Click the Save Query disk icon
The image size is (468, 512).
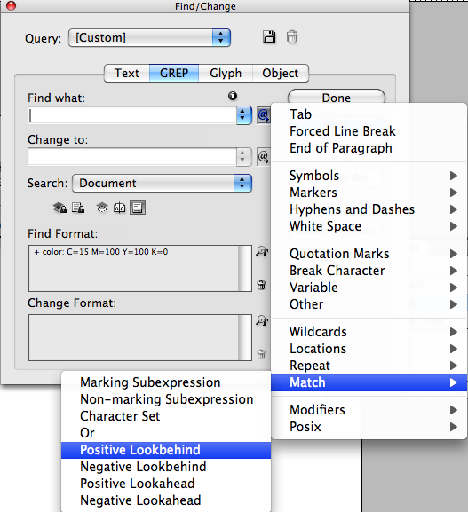269,37
